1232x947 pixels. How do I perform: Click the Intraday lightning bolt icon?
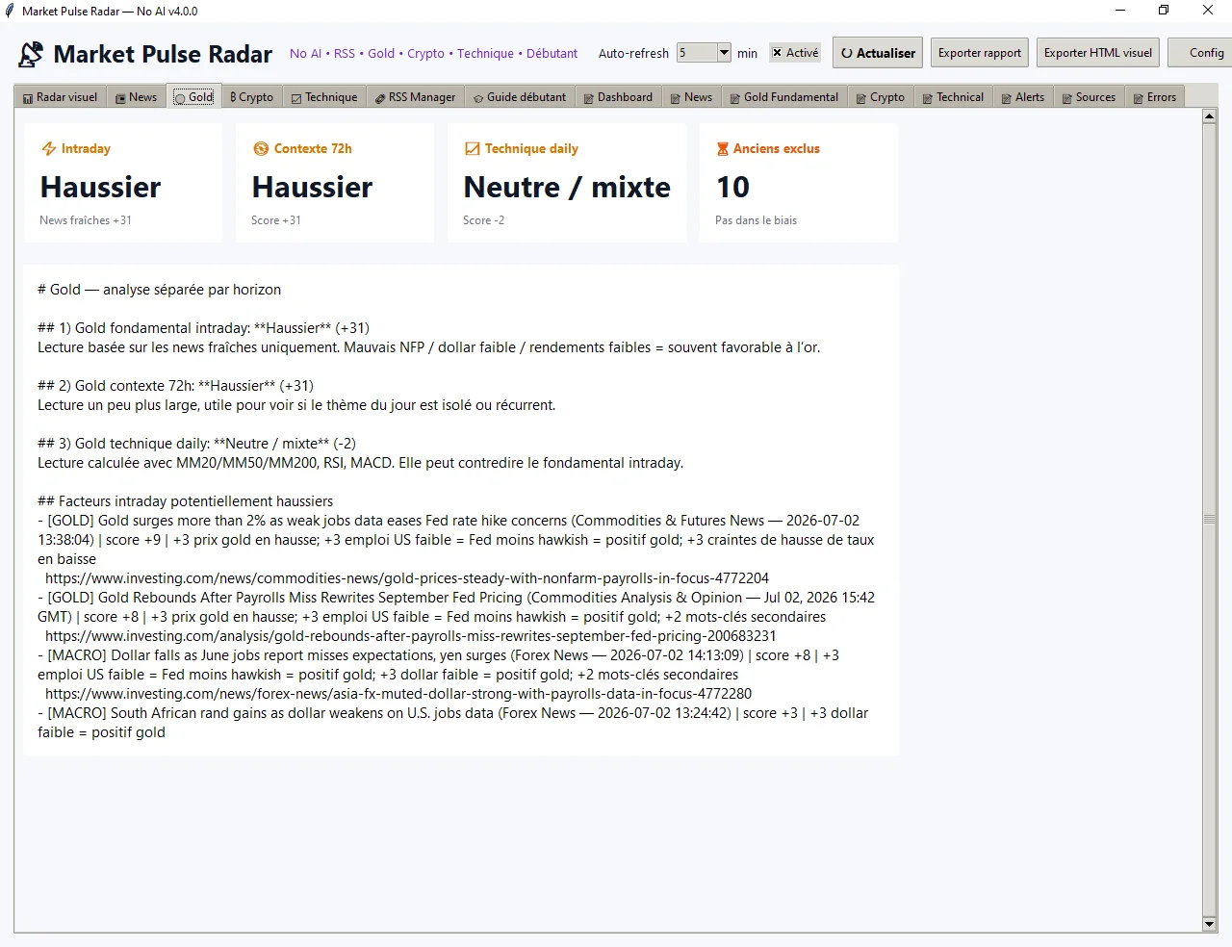tap(49, 149)
